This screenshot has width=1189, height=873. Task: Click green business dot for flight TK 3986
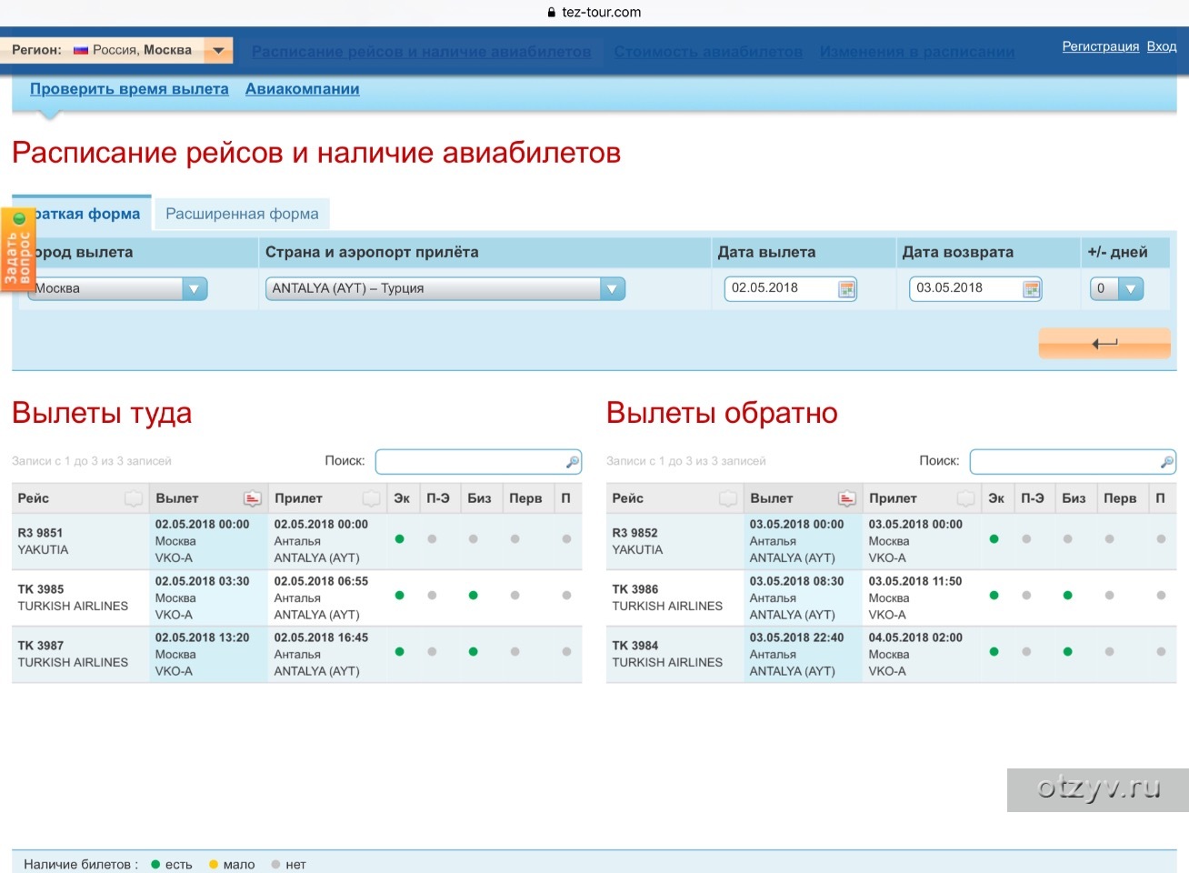tap(1067, 596)
